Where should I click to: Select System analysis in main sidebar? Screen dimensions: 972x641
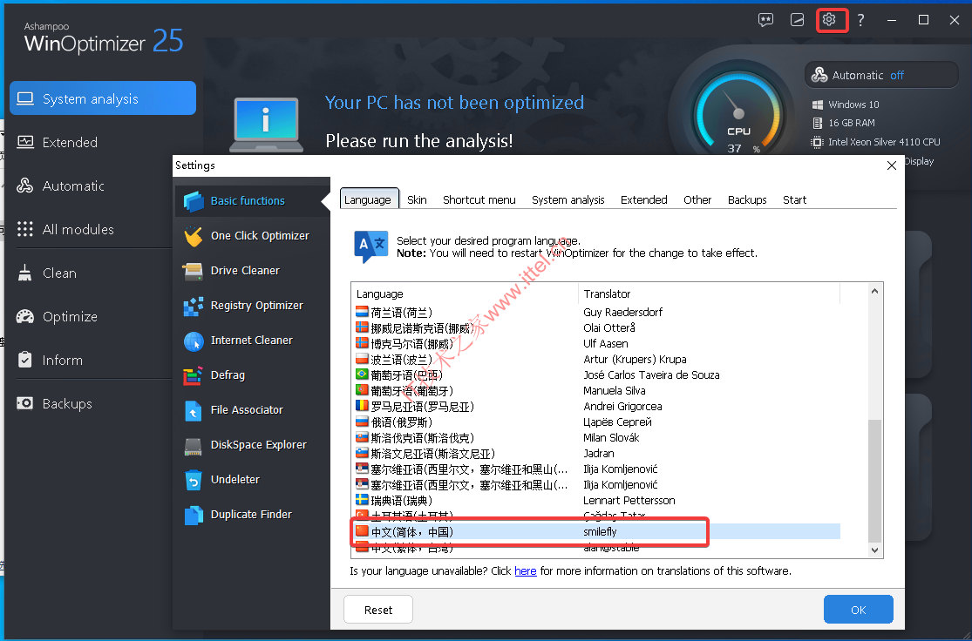pos(103,98)
